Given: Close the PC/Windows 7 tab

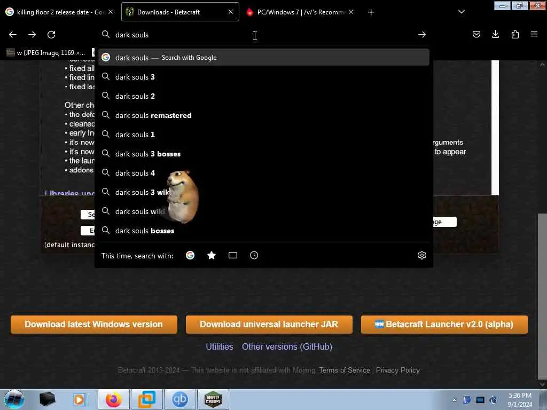Looking at the screenshot, I should (351, 12).
